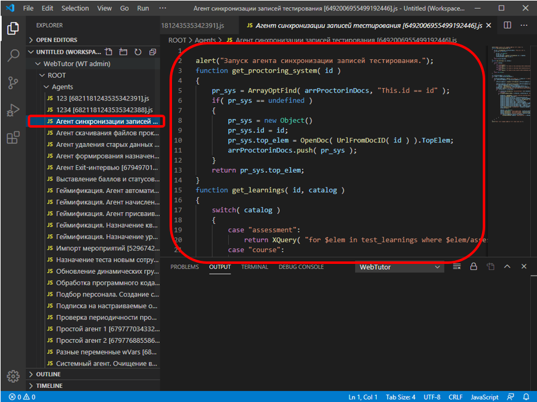Open the File menu

[x=28, y=8]
